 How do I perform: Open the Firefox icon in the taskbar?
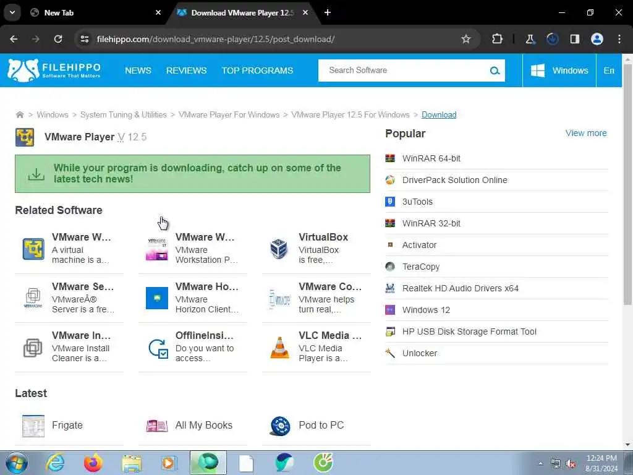(93, 463)
